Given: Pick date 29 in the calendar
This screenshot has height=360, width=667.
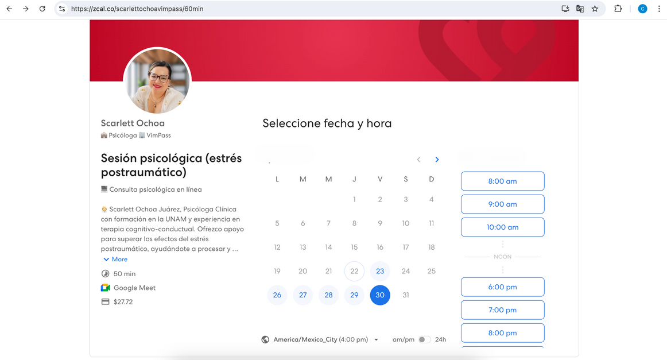Looking at the screenshot, I should click(x=354, y=295).
